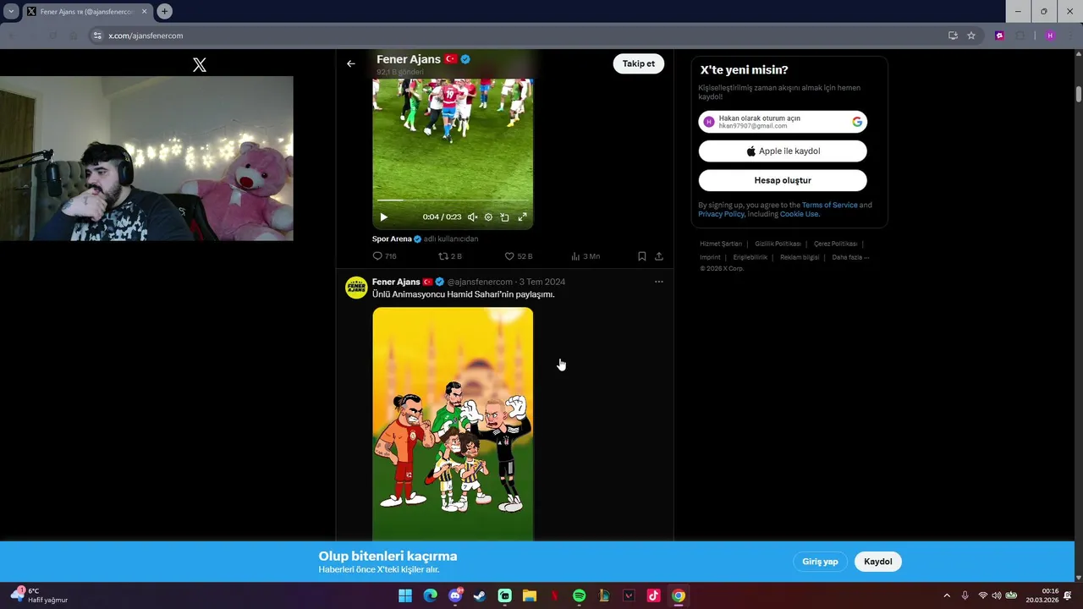Click the purple extension icon in toolbar
1083x609 pixels.
pos(999,36)
